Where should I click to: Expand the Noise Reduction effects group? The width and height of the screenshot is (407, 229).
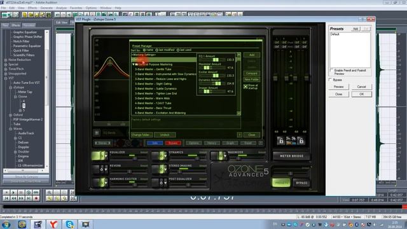point(6,60)
